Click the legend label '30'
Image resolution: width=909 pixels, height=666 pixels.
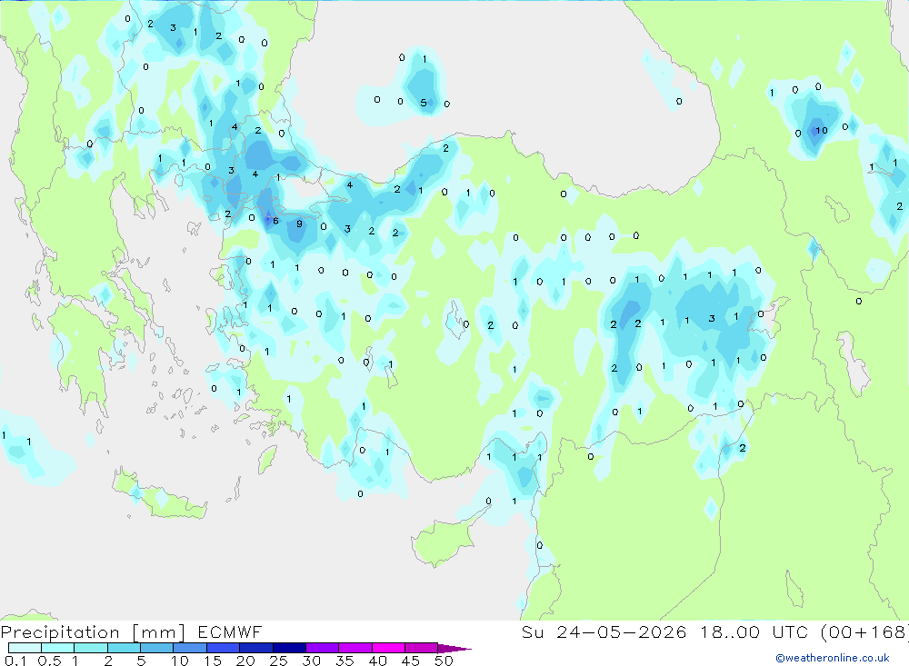pyautogui.click(x=312, y=661)
